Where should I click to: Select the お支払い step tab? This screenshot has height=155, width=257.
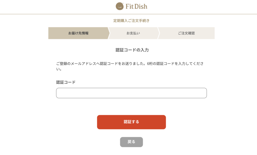[x=133, y=33]
